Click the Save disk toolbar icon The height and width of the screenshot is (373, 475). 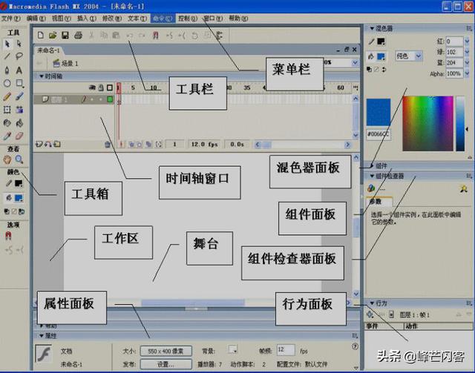pyautogui.click(x=65, y=35)
